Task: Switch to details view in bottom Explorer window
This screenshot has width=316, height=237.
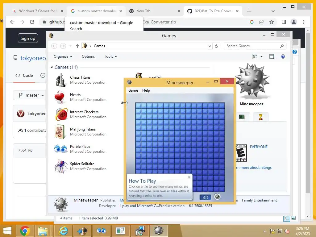Action: (x=287, y=218)
